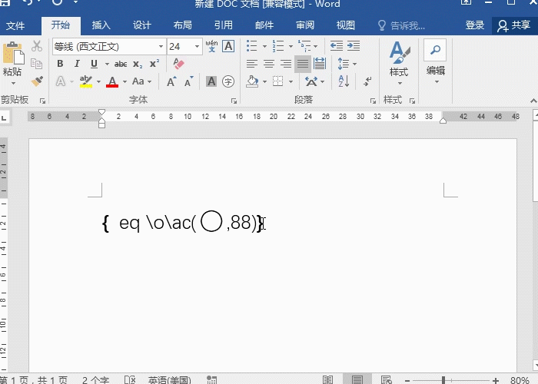Switch to the 审阅 tab
Screen dimensions: 538x384
[305, 25]
